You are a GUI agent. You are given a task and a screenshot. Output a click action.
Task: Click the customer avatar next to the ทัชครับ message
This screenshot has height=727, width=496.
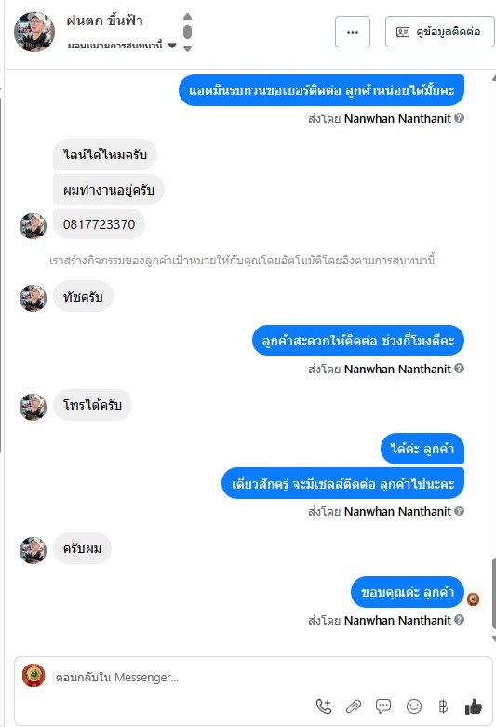(33, 298)
